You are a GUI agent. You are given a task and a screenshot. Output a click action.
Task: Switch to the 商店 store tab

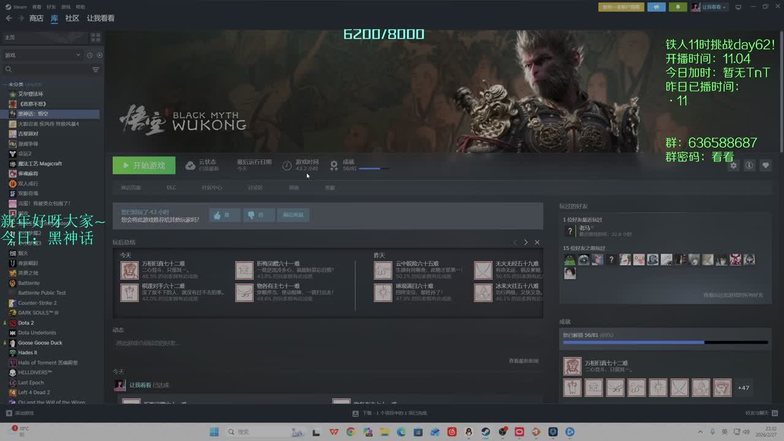pos(36,18)
